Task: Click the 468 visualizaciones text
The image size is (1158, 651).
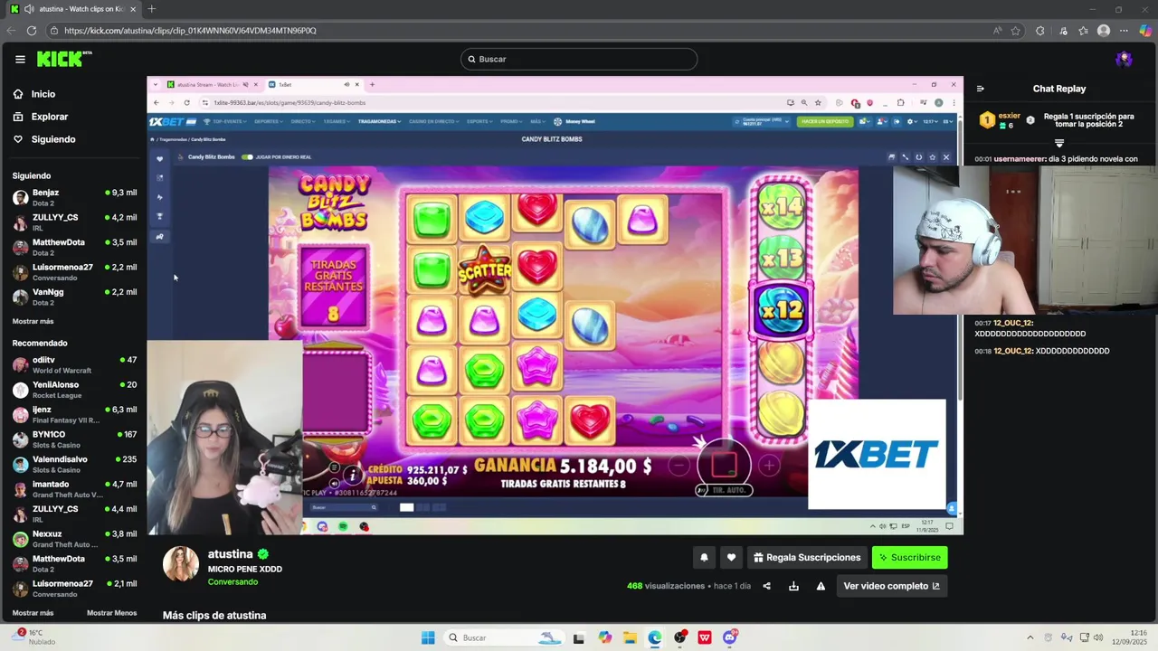Action: tap(666, 586)
